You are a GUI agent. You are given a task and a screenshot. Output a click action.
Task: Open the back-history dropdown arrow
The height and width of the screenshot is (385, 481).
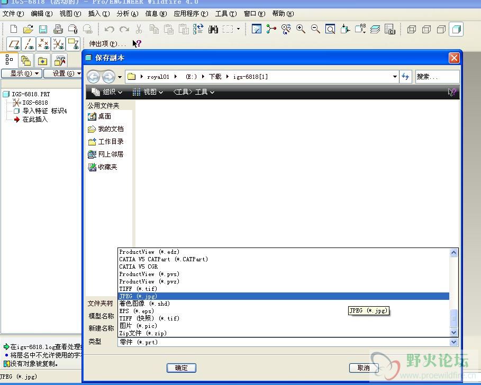pos(120,77)
